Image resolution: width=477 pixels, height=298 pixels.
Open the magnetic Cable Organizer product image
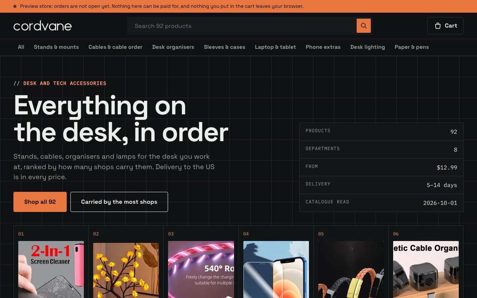point(426,269)
